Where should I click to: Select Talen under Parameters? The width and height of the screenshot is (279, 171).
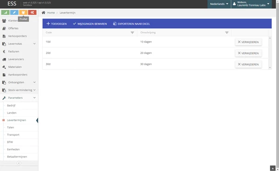[x=11, y=127]
